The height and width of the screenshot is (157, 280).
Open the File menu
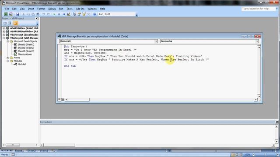pos(7,9)
